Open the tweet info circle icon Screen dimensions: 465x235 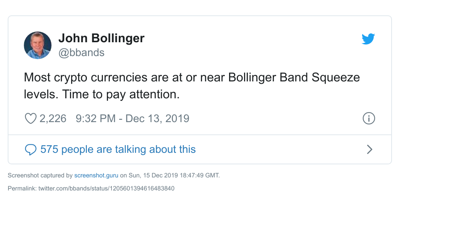coord(369,118)
